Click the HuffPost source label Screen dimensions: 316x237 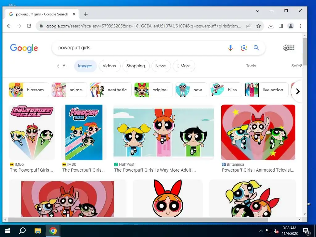(127, 164)
